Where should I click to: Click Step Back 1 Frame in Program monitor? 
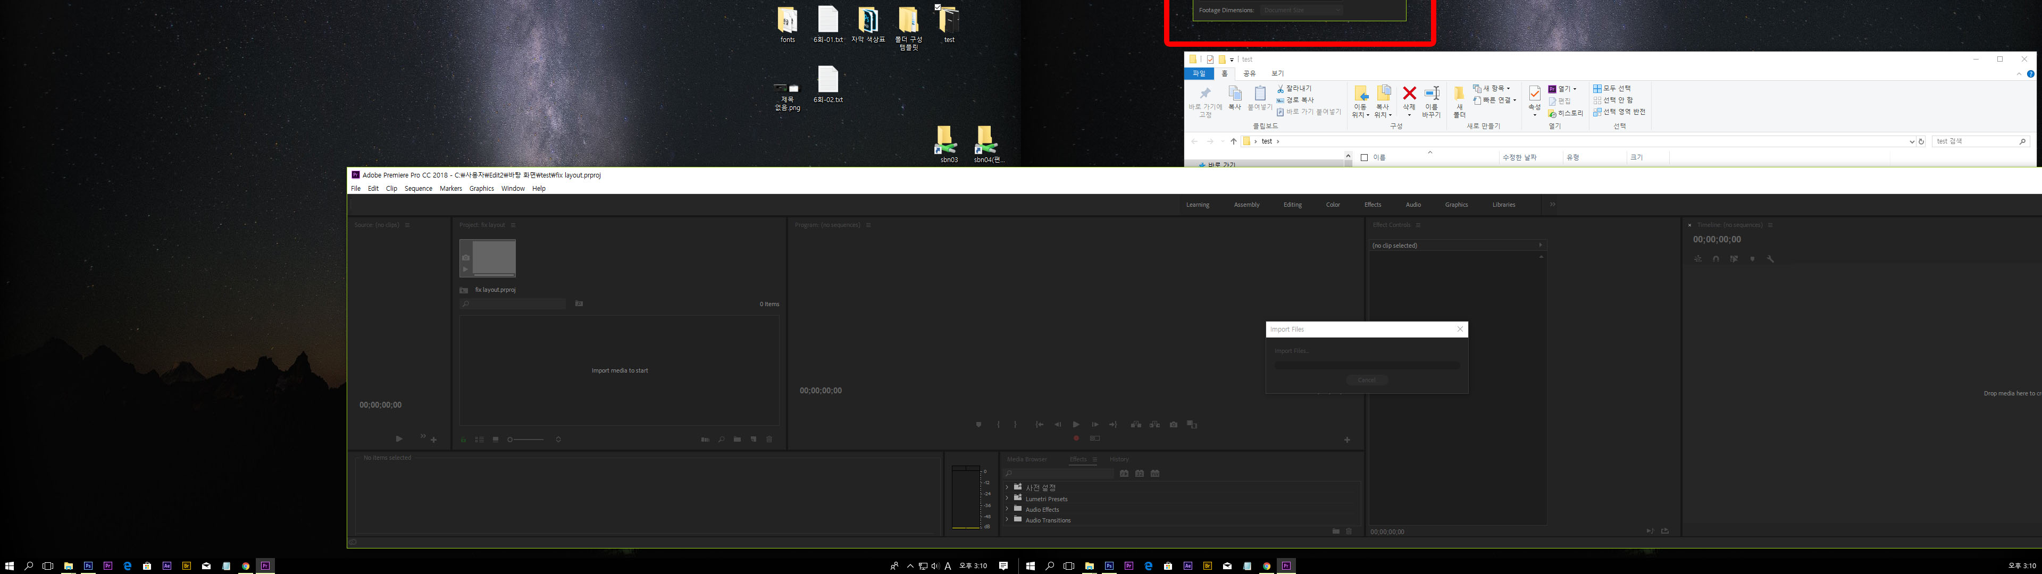pos(1058,425)
